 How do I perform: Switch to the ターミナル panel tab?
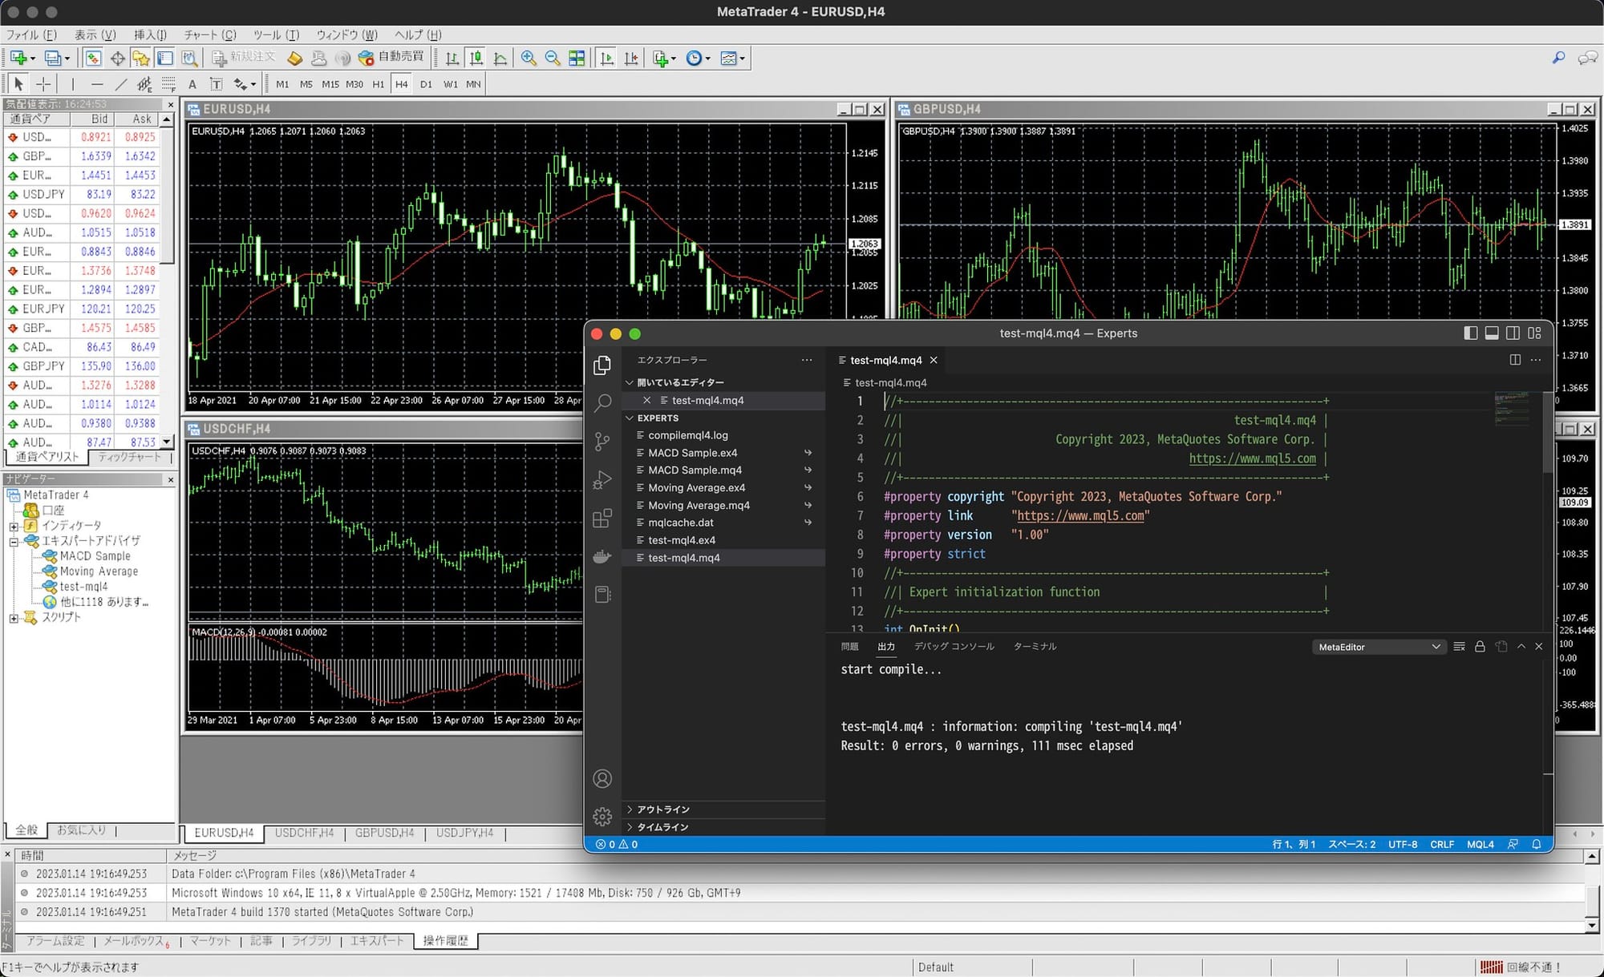pos(1035,647)
